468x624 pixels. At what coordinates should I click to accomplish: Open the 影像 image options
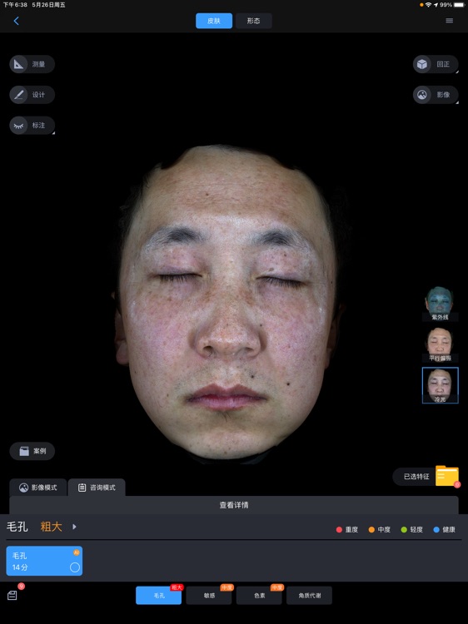436,95
